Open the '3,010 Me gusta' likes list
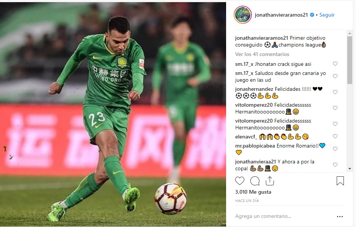 point(253,192)
